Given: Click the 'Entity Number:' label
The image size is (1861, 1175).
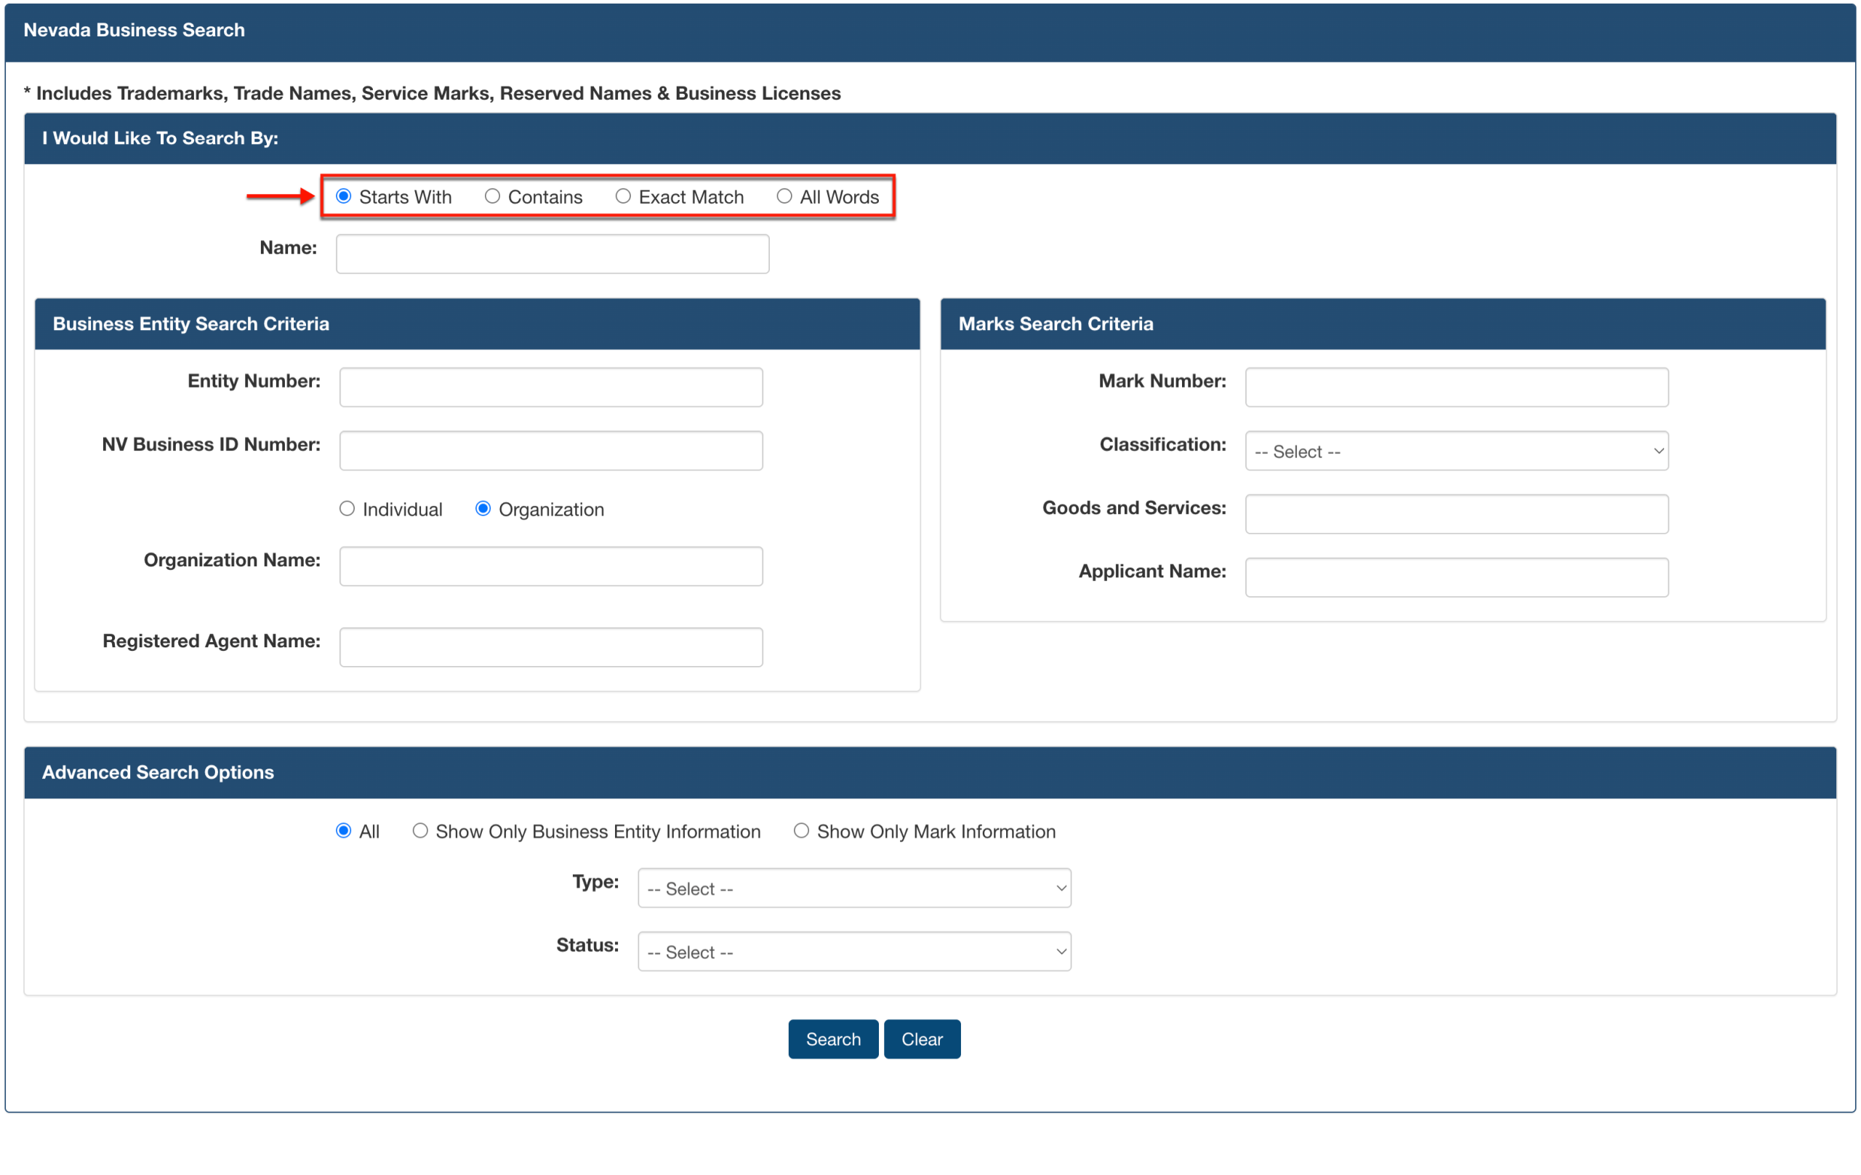Looking at the screenshot, I should pos(254,381).
